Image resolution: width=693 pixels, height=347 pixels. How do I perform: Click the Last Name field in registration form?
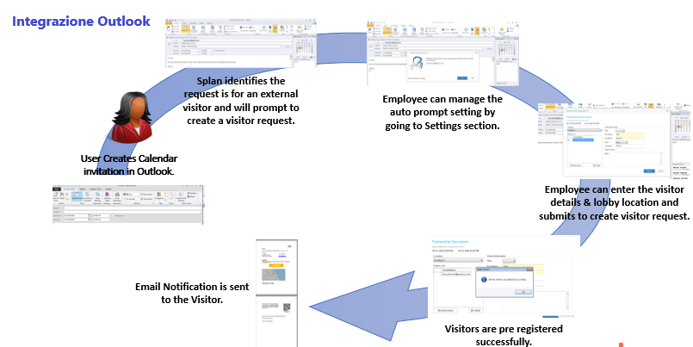630,139
